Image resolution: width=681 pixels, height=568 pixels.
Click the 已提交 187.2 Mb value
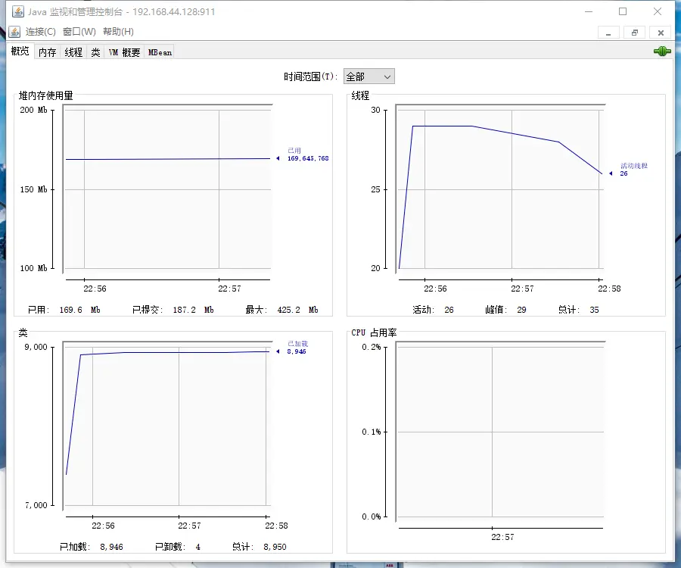click(x=173, y=310)
